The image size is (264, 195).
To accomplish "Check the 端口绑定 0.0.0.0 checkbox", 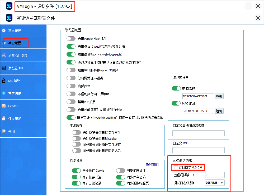I will pyautogui.click(x=176, y=167).
